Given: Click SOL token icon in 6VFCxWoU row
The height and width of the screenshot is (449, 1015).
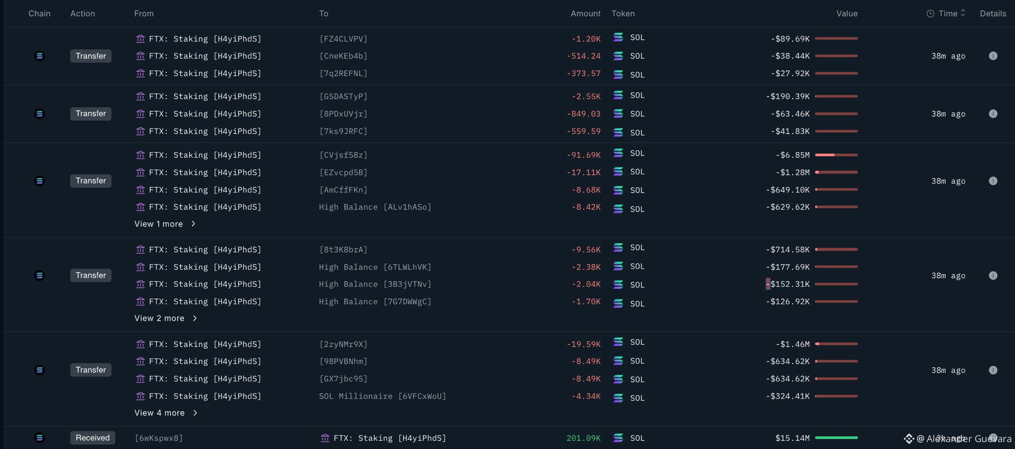Looking at the screenshot, I should click(618, 398).
